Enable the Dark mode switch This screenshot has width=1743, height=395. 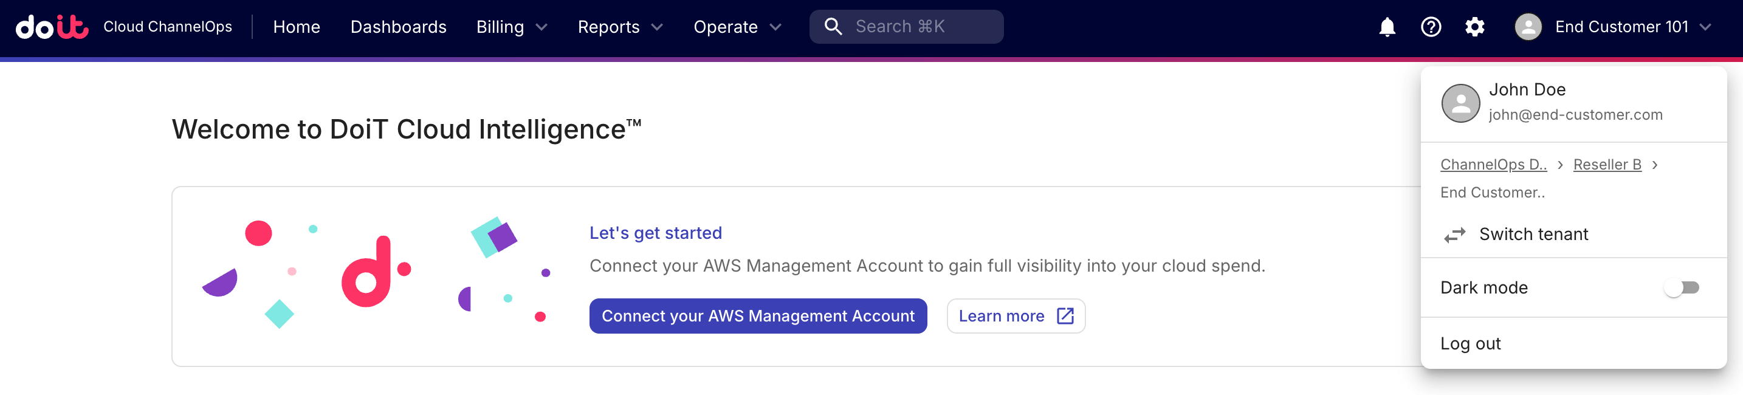click(x=1682, y=287)
